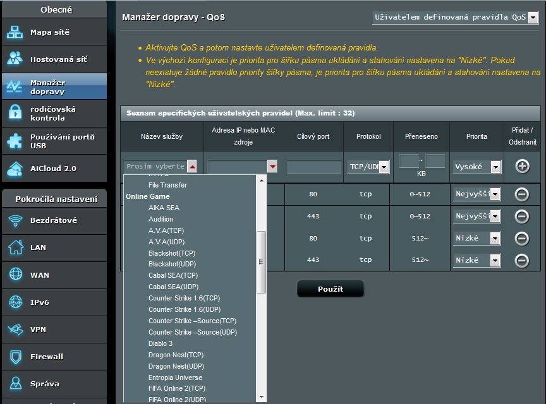The image size is (546, 404).
Task: Open the rodičovská kontrola lock icon
Action: (x=15, y=113)
